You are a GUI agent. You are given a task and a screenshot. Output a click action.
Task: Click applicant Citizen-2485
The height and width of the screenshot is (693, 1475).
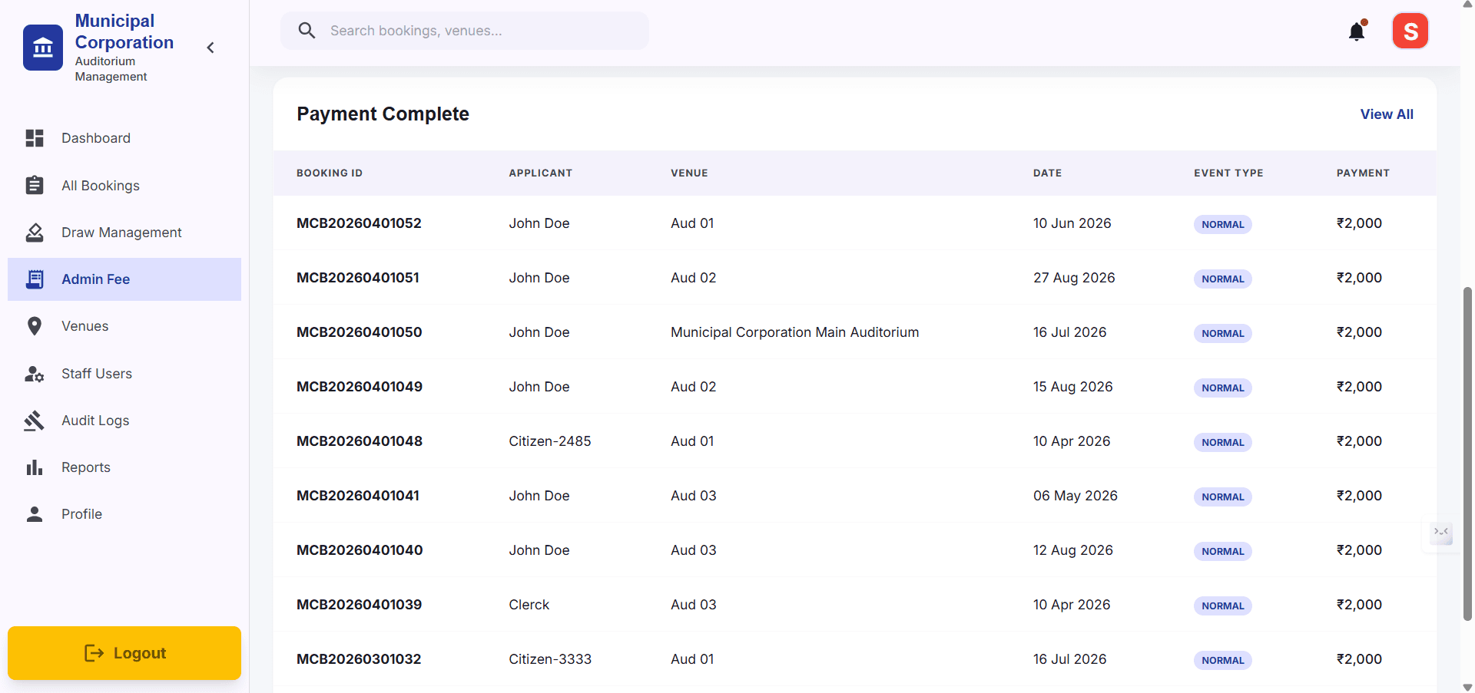(x=550, y=441)
